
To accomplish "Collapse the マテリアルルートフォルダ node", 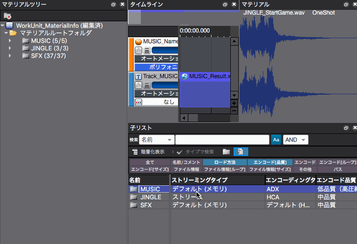I will pos(6,33).
